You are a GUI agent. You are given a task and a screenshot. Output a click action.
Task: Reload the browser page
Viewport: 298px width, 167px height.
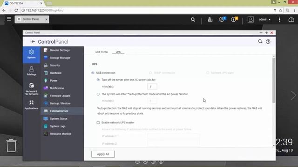(x=16, y=10)
